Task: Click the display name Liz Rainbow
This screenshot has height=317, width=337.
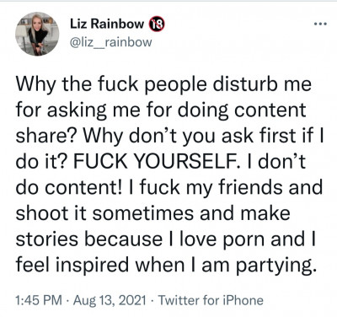Action: click(x=107, y=24)
